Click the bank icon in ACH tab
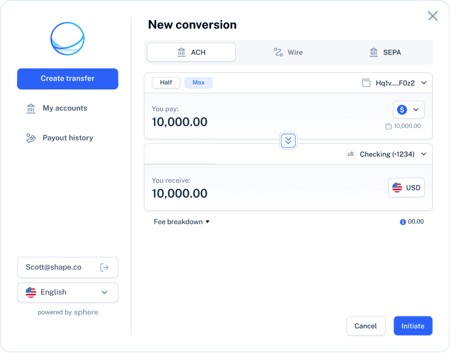This screenshot has width=450, height=353. 181,52
